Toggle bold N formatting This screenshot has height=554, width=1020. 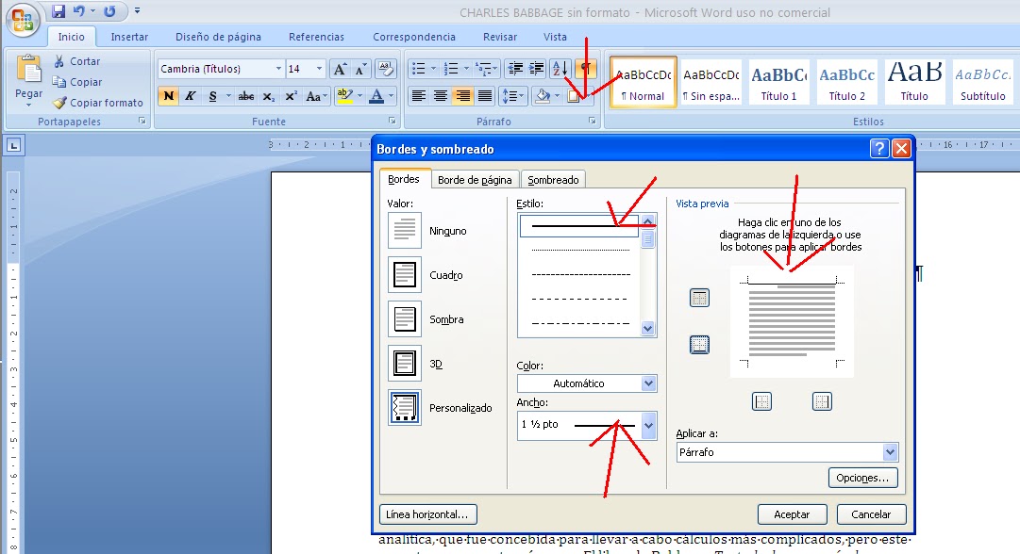169,96
